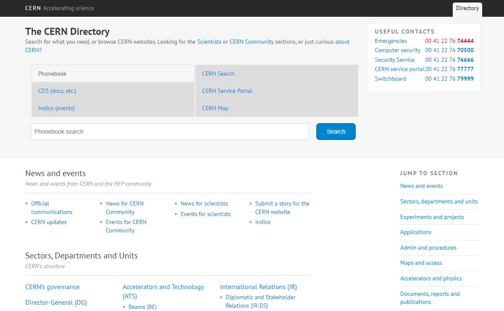The height and width of the screenshot is (311, 504).
Task: Select the CERN Search tab
Action: (x=277, y=74)
